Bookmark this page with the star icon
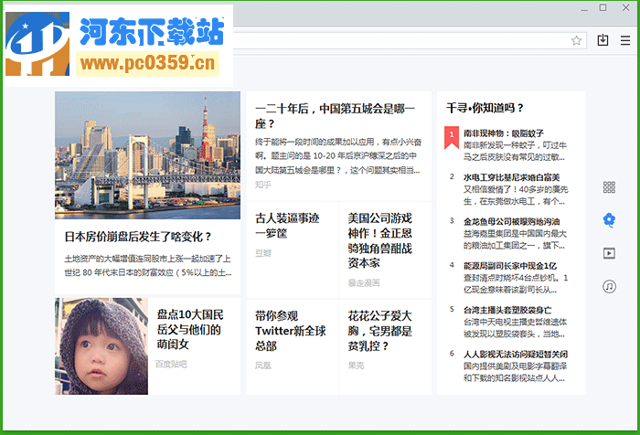Screen dimensions: 640x435 tap(576, 40)
